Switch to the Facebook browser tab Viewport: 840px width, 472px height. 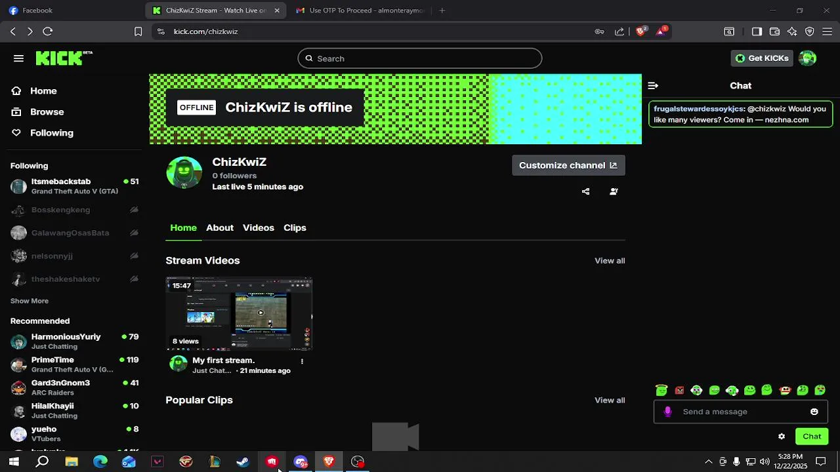72,10
